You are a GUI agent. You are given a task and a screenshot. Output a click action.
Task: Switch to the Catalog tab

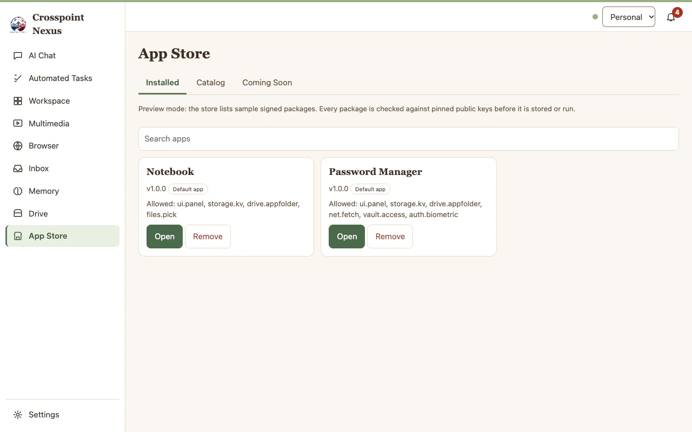[x=210, y=83]
